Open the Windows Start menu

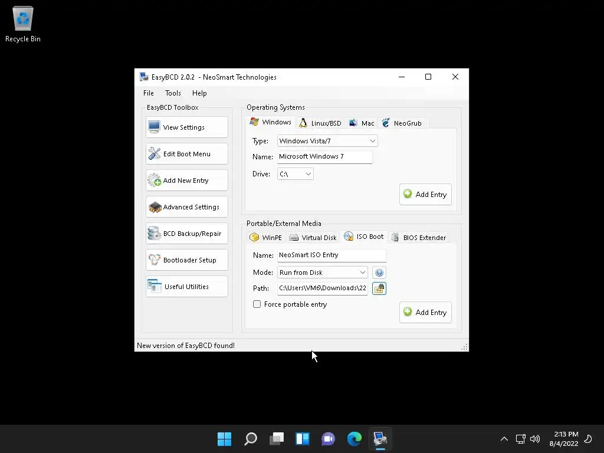225,439
